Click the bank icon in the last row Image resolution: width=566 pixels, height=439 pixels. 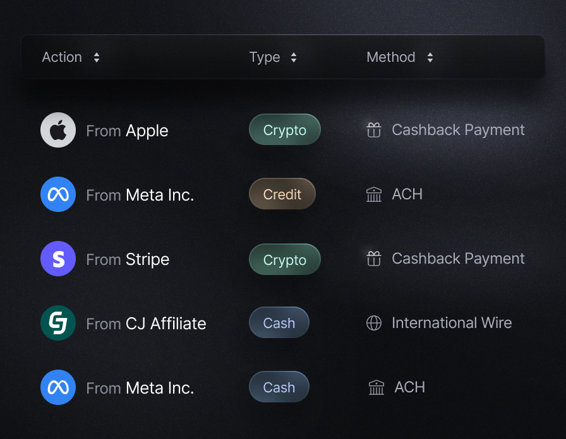click(x=376, y=387)
